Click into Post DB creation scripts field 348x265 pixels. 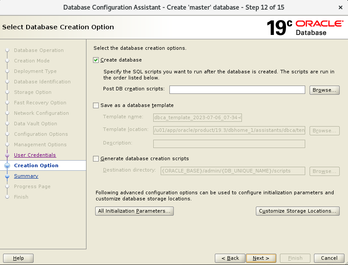(x=237, y=90)
